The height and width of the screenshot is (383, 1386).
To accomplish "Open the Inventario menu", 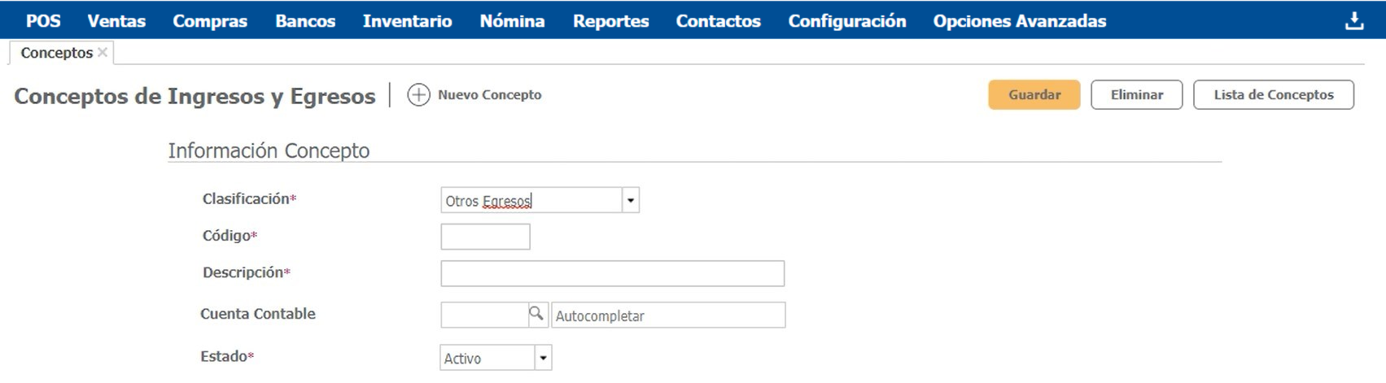I will click(407, 21).
